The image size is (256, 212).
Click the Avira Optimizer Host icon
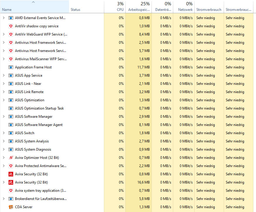[11, 158]
